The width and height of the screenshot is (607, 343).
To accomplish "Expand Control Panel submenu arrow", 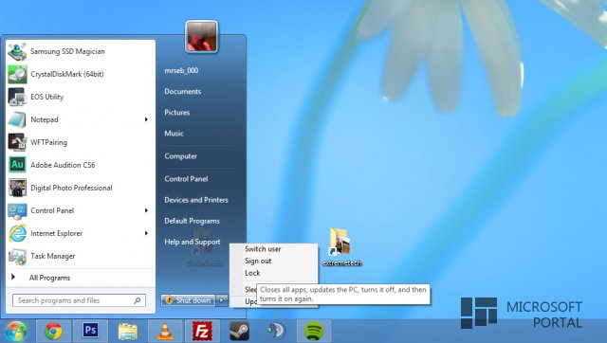I will tap(146, 210).
